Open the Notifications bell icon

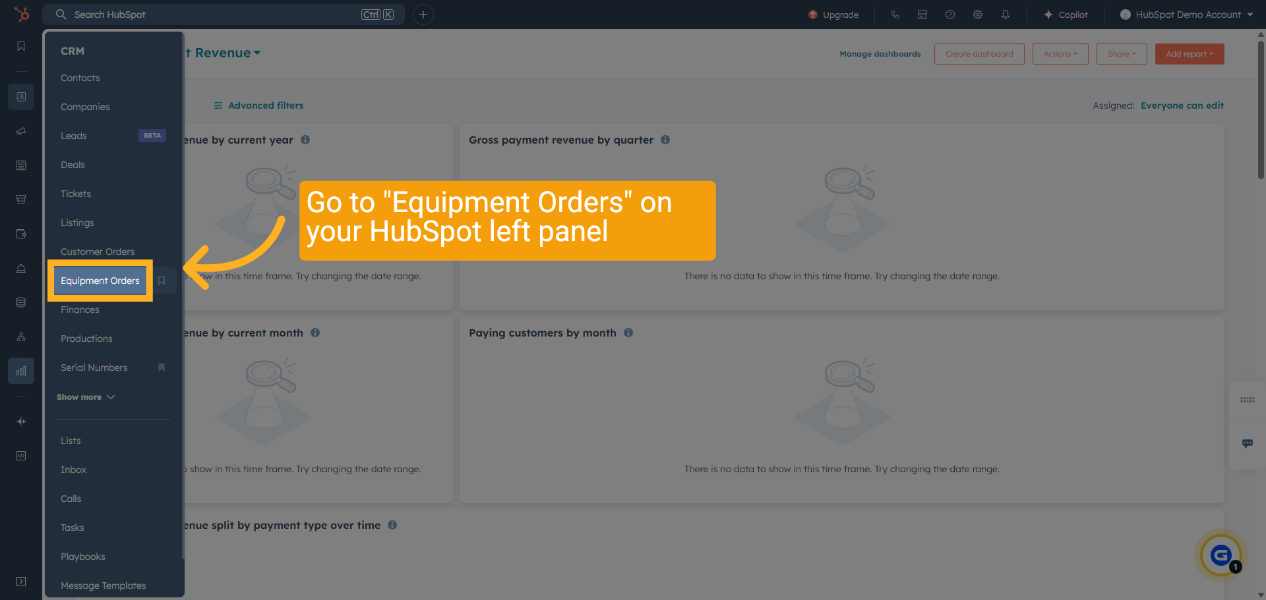tap(1006, 14)
